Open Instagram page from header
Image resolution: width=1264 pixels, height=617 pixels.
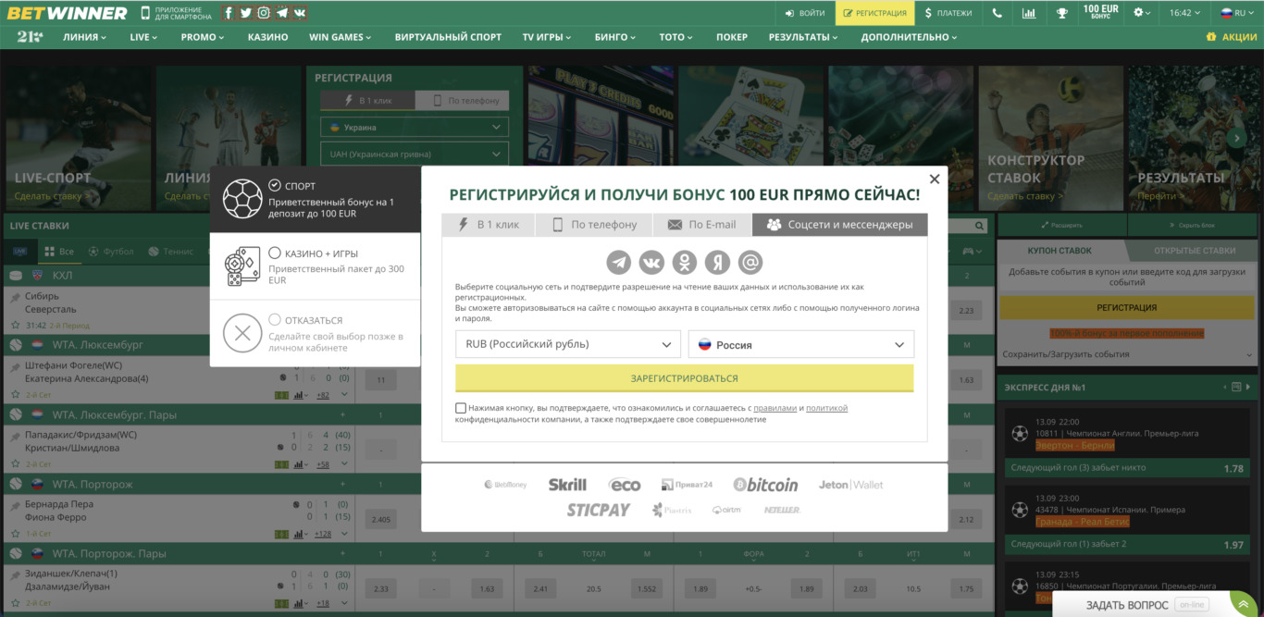[x=264, y=13]
